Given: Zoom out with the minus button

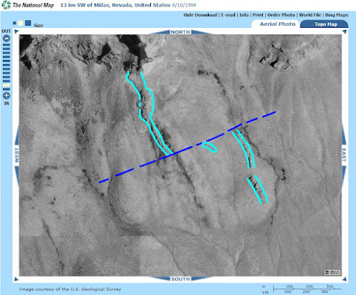Looking at the screenshot, I should [x=6, y=38].
